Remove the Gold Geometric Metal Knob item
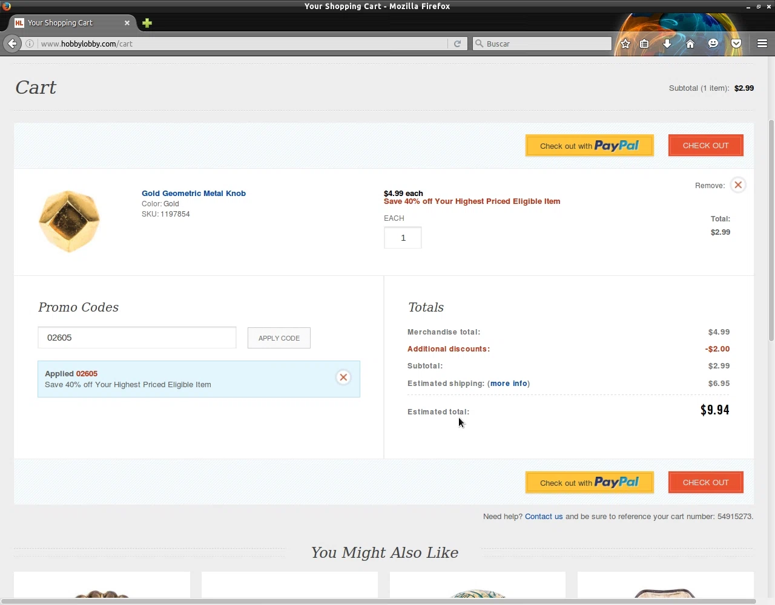Screen dimensions: 775x605 pos(738,185)
